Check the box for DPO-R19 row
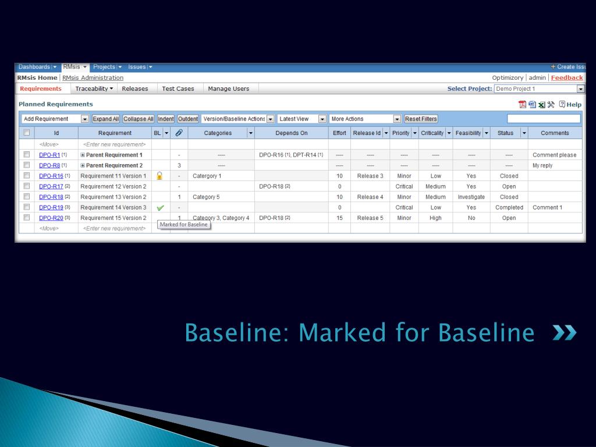The image size is (596, 447). (27, 207)
